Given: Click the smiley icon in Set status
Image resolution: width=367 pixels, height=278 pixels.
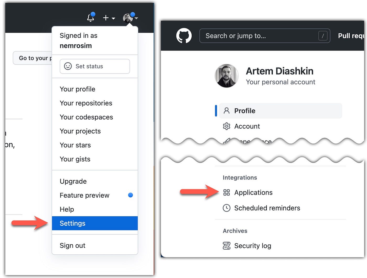Looking at the screenshot, I should [67, 66].
